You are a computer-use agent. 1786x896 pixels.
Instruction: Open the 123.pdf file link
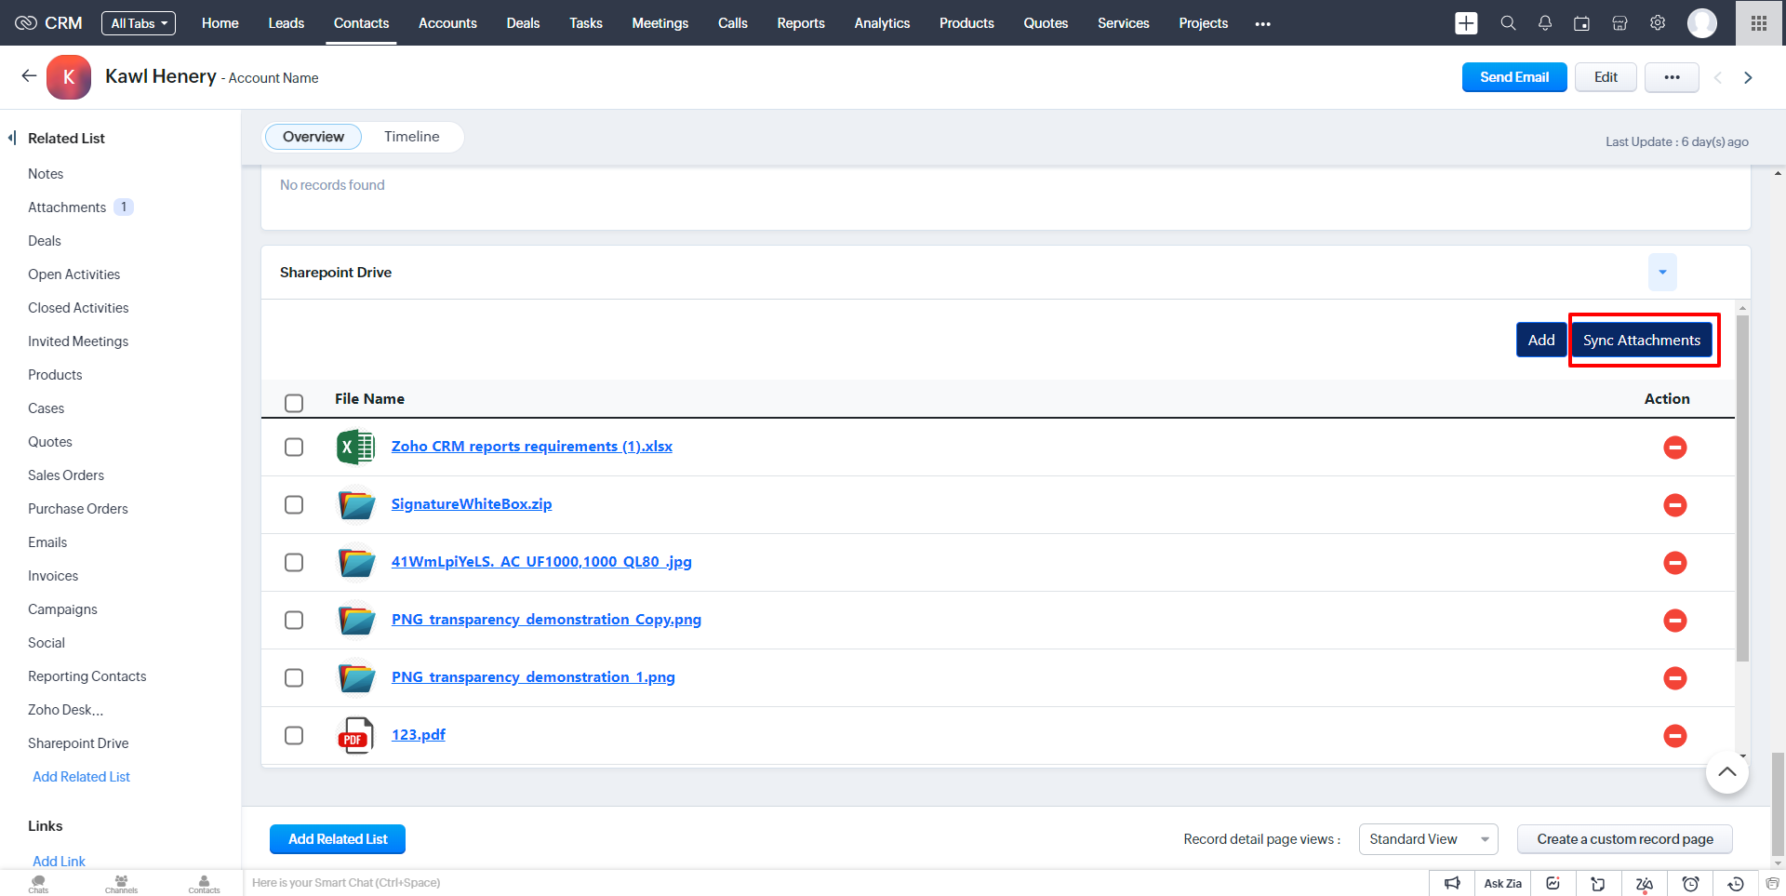[x=419, y=735]
